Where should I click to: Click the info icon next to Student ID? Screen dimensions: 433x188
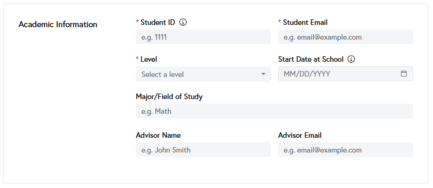[183, 22]
